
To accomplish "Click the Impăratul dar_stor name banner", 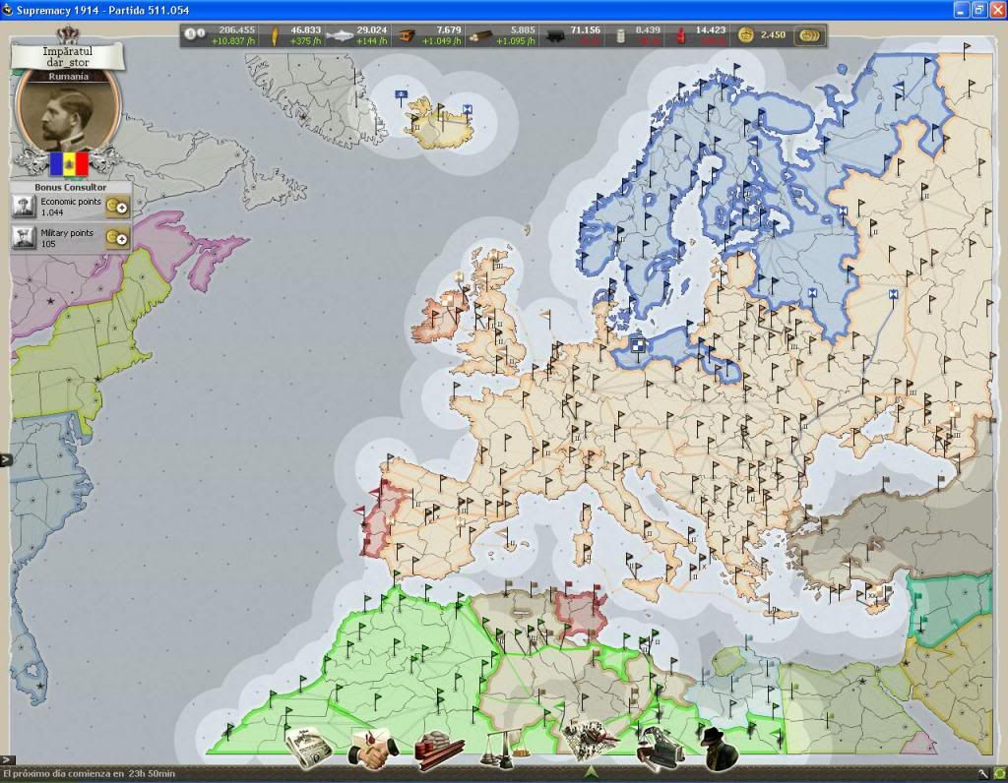I will coord(68,56).
